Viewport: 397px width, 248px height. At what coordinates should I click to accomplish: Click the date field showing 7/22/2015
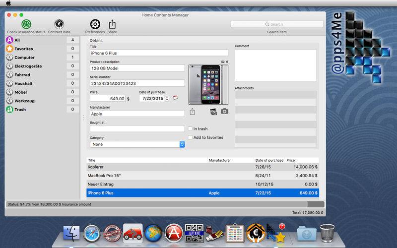pos(153,98)
